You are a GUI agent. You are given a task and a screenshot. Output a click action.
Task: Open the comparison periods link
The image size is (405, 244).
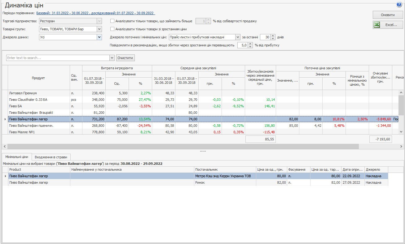[95, 13]
